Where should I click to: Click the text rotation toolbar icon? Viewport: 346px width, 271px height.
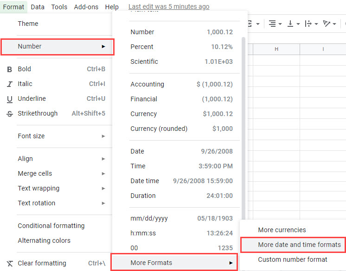point(327,24)
